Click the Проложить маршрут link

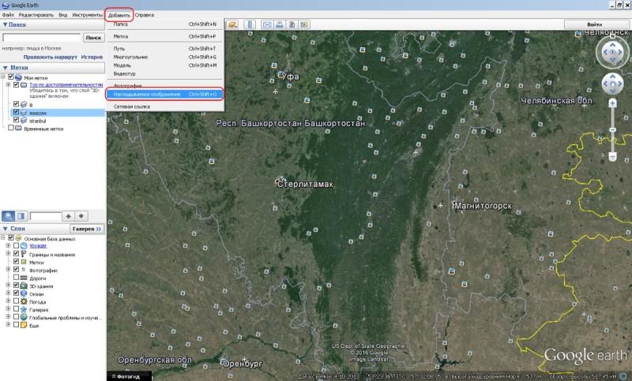coord(50,57)
